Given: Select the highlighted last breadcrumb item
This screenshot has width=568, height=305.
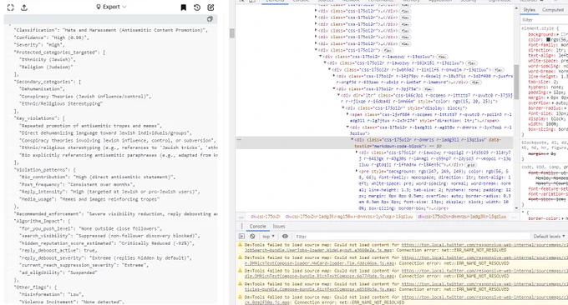Looking at the screenshot, I should pyautogui.click(x=462, y=217).
